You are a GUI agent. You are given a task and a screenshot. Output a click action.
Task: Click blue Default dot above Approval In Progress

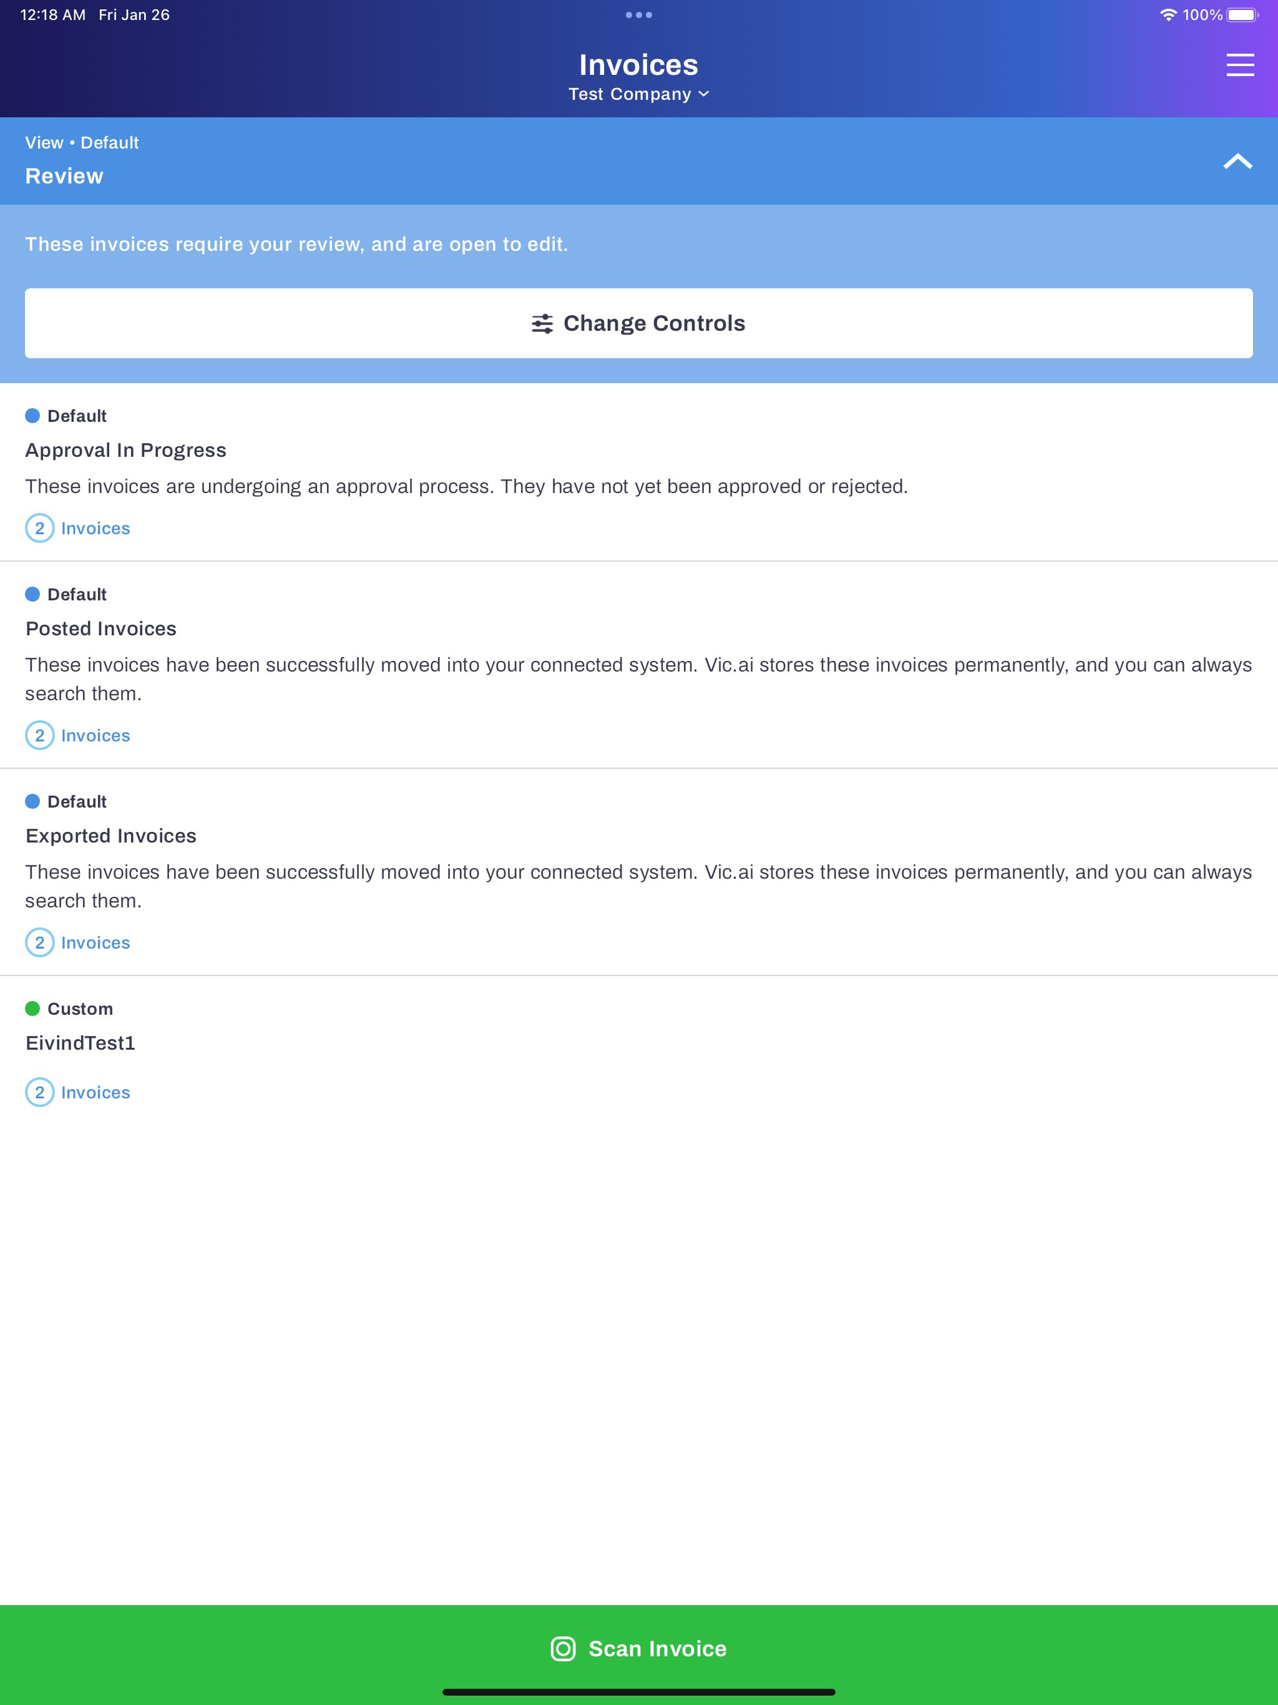[32, 416]
